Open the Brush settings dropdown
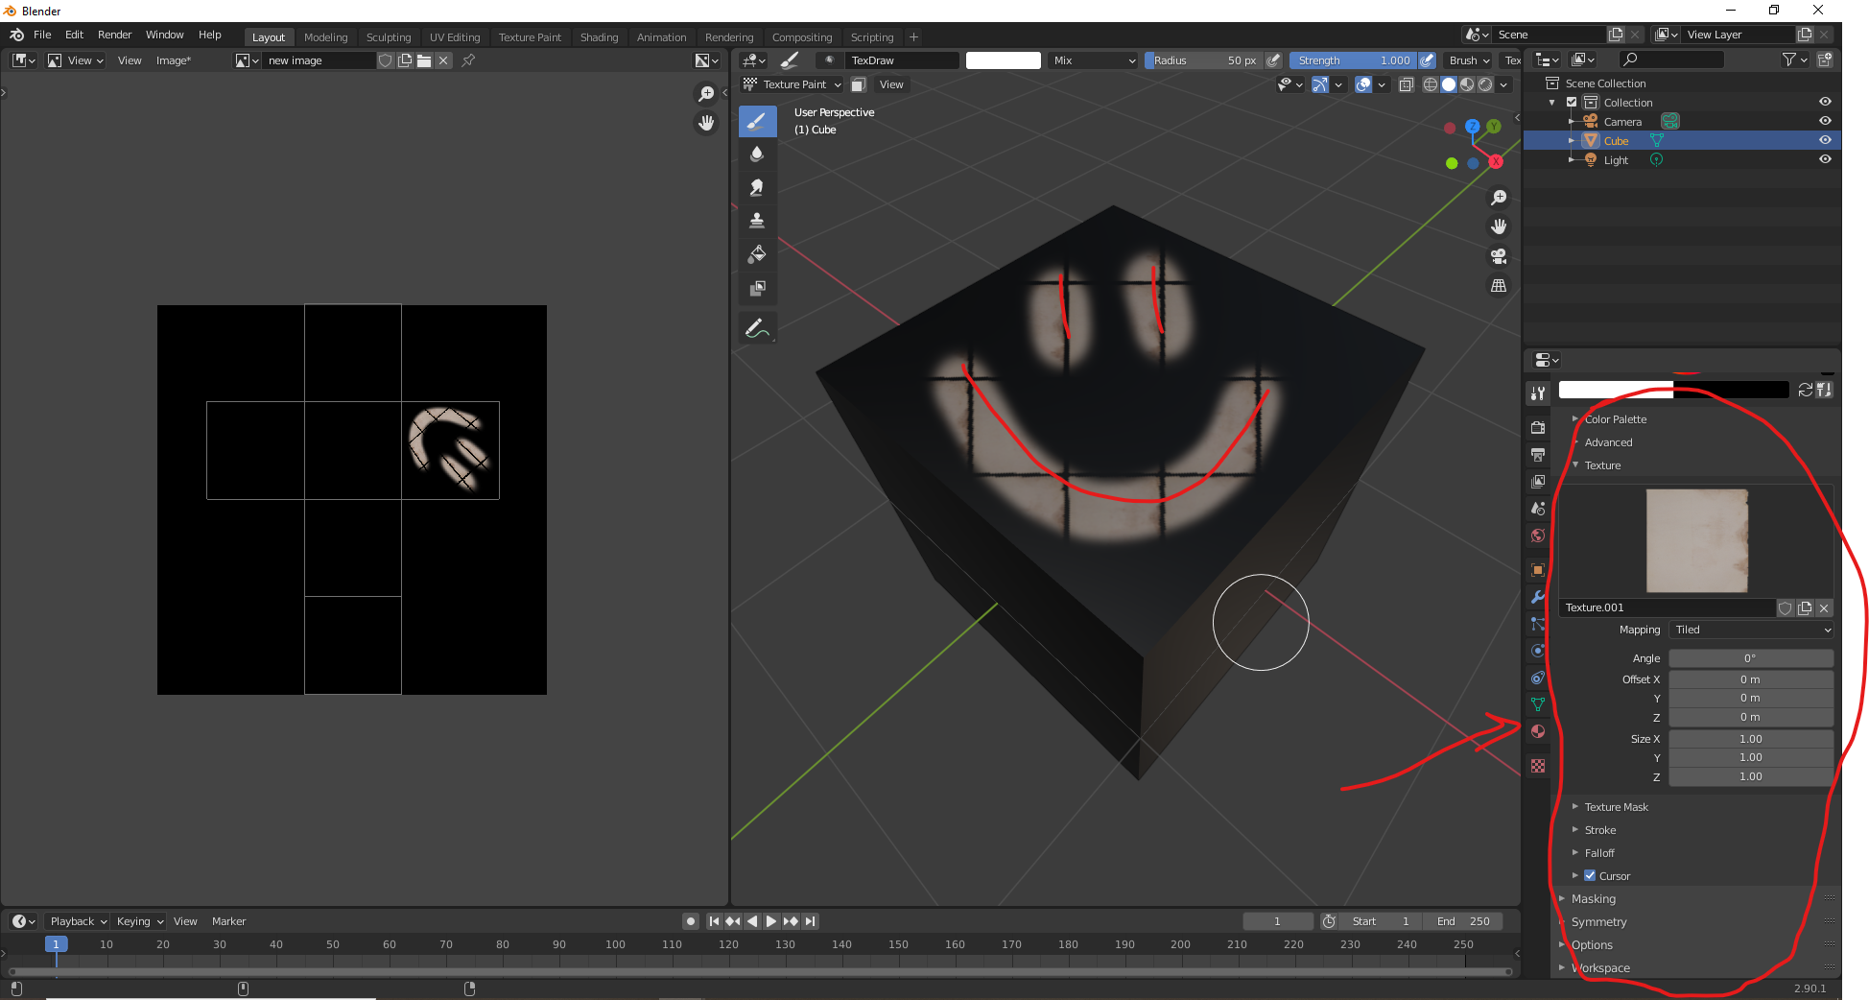 coord(1470,60)
